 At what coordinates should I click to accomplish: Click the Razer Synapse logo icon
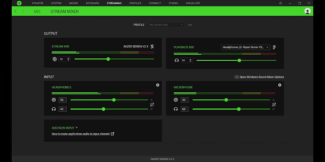19,3
